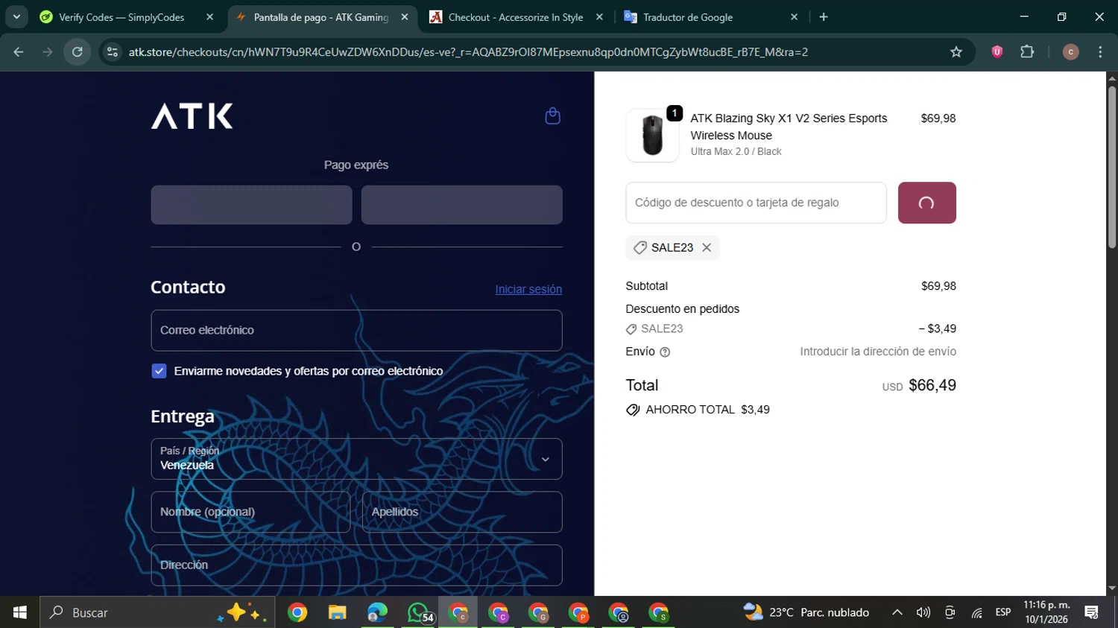Open the shield extension icon
1118x628 pixels.
(x=997, y=51)
